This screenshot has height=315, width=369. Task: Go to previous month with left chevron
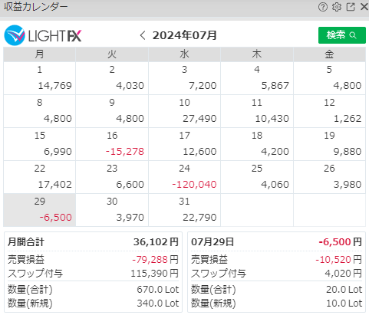coord(143,35)
